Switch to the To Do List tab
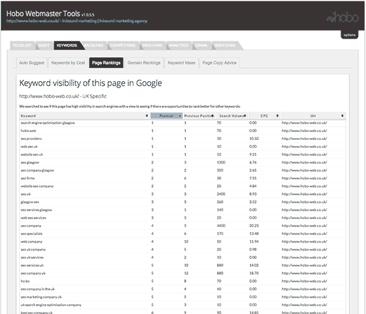Screen dimensions: 366x314 click(22, 45)
